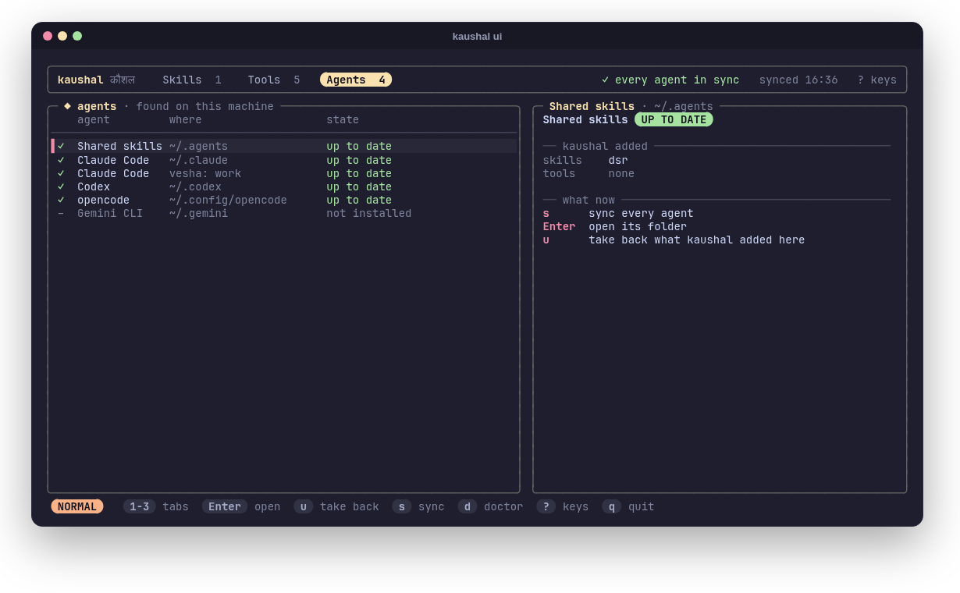
Task: Click 'Enter open its folder' action
Action: pyautogui.click(x=615, y=226)
